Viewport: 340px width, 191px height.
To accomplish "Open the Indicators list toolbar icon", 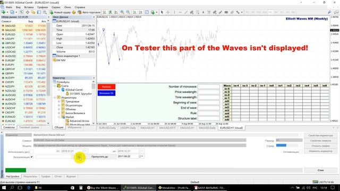I will [153, 12].
